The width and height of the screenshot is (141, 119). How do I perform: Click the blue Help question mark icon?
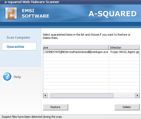click(7, 77)
